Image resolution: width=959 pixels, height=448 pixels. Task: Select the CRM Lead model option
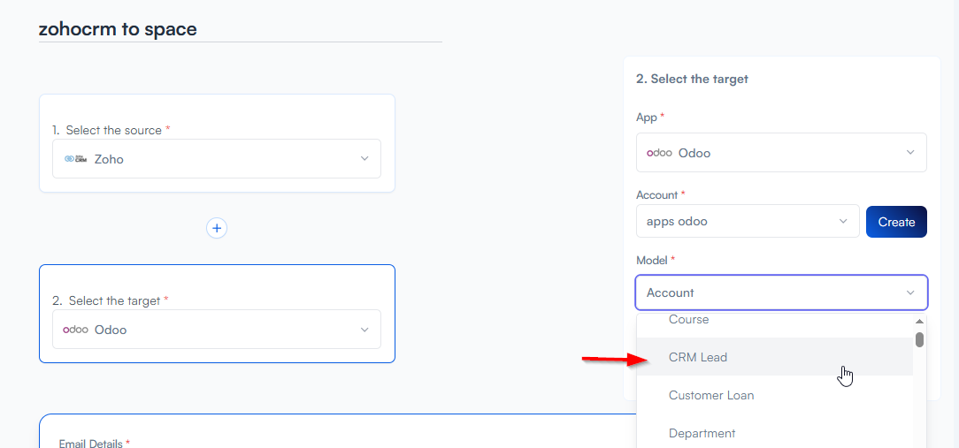click(x=698, y=357)
